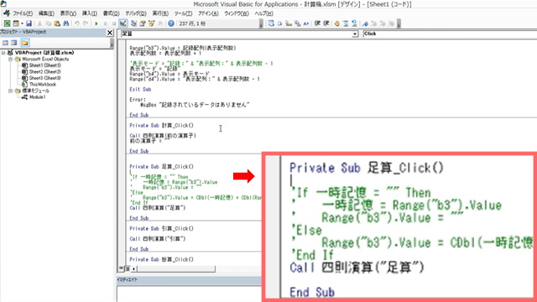Save the workbook with the floppy disk icon

tap(29, 23)
